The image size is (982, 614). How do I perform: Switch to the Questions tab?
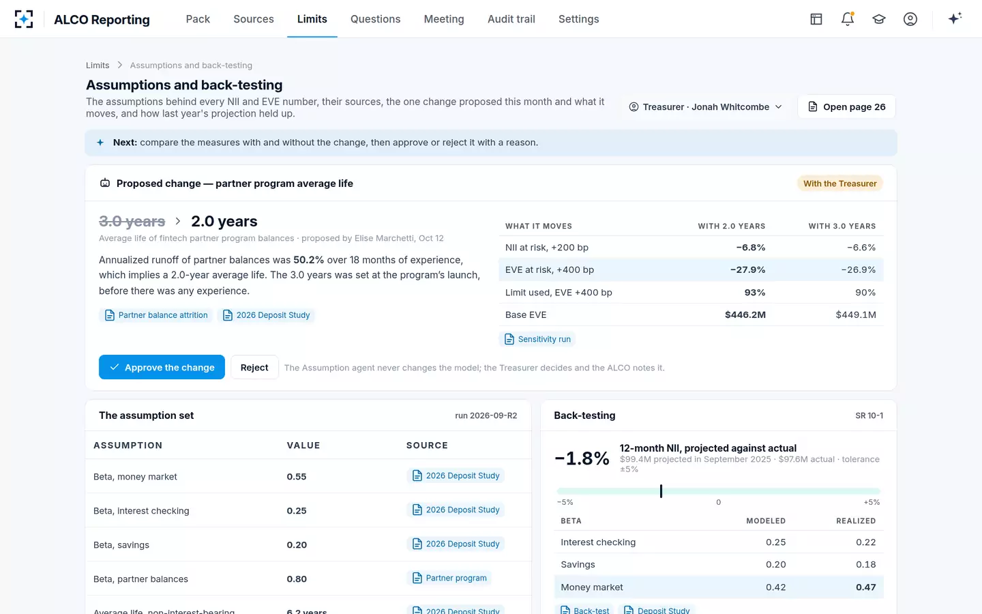coord(375,19)
